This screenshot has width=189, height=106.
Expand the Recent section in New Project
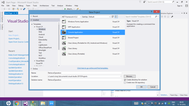(x=31, y=16)
